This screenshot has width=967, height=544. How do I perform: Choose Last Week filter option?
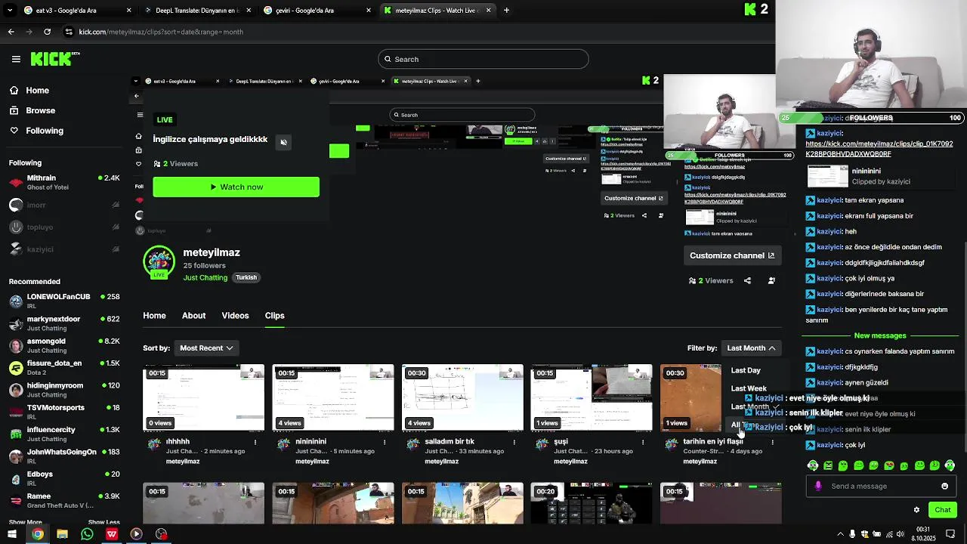tap(749, 388)
